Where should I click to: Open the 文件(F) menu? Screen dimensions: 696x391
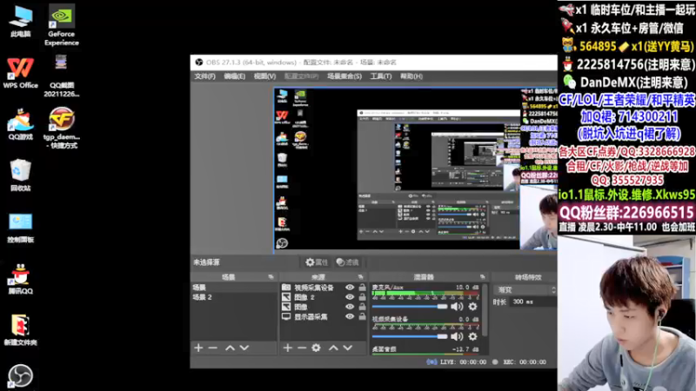204,76
